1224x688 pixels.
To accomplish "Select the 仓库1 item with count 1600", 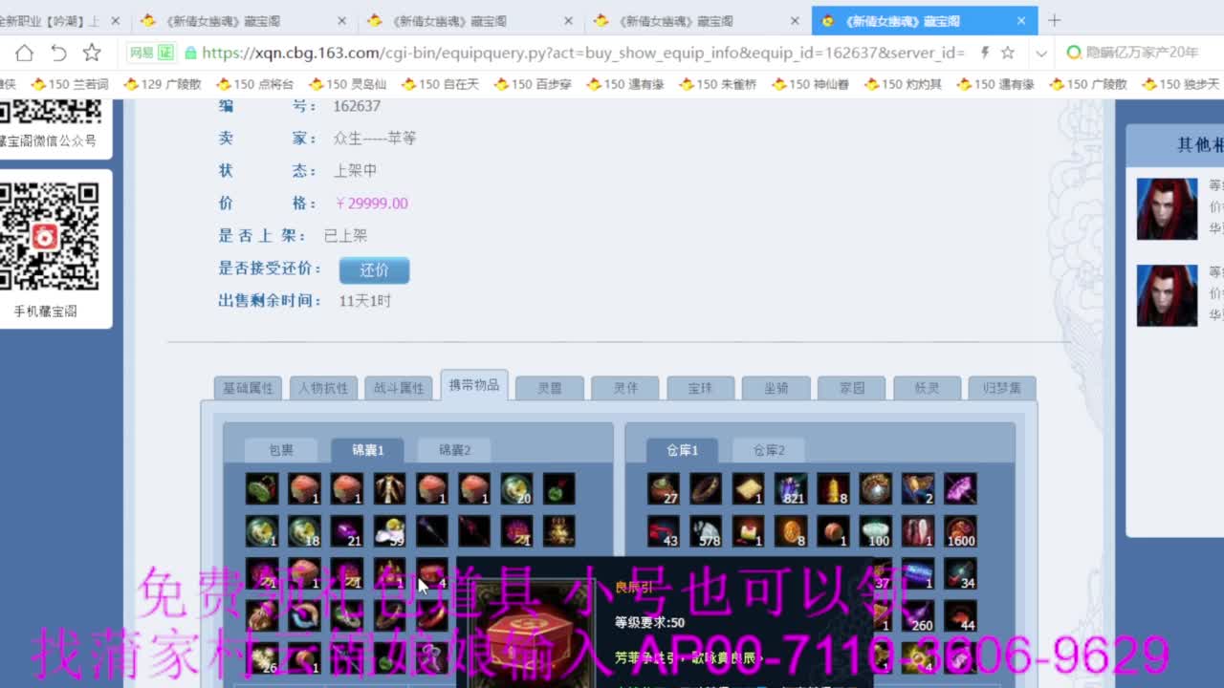I will 960,530.
